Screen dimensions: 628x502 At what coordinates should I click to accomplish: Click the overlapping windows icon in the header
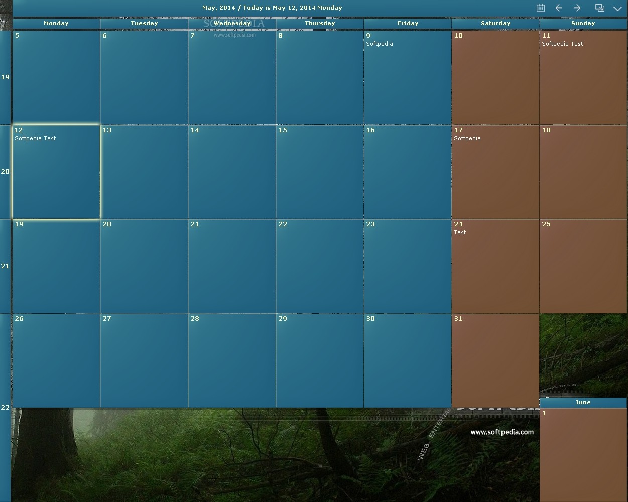[x=599, y=8]
